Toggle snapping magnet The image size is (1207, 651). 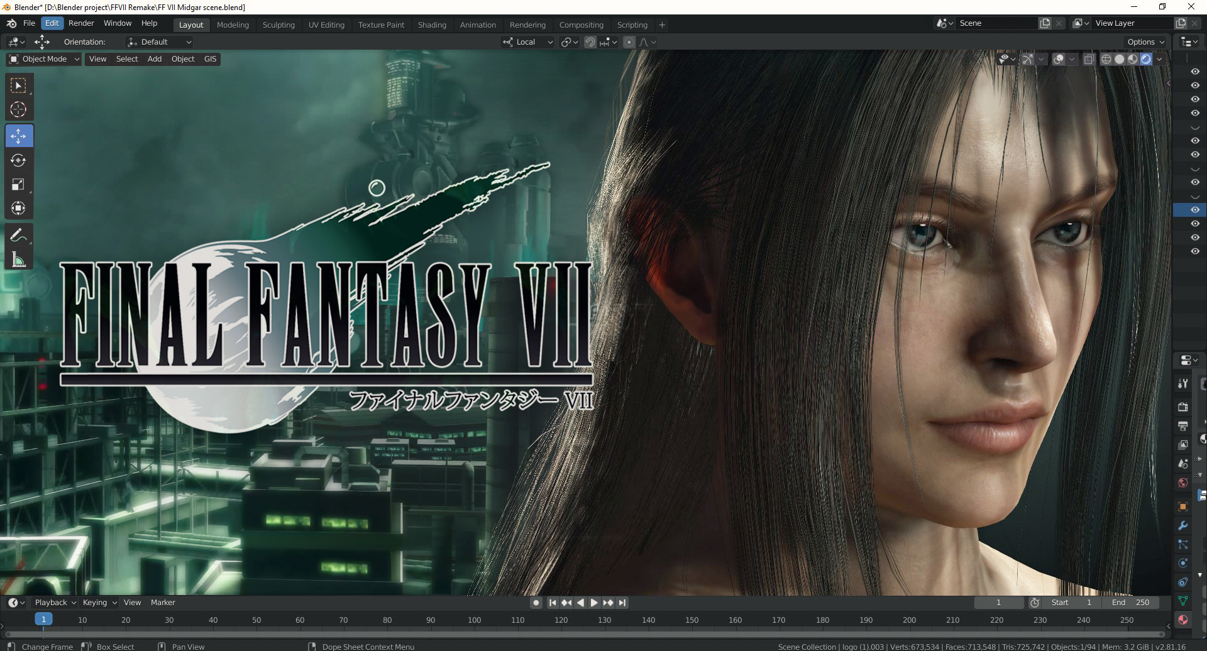[590, 42]
